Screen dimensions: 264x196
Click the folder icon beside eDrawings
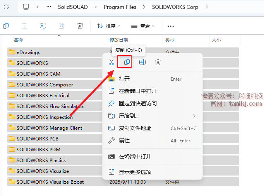(12, 52)
